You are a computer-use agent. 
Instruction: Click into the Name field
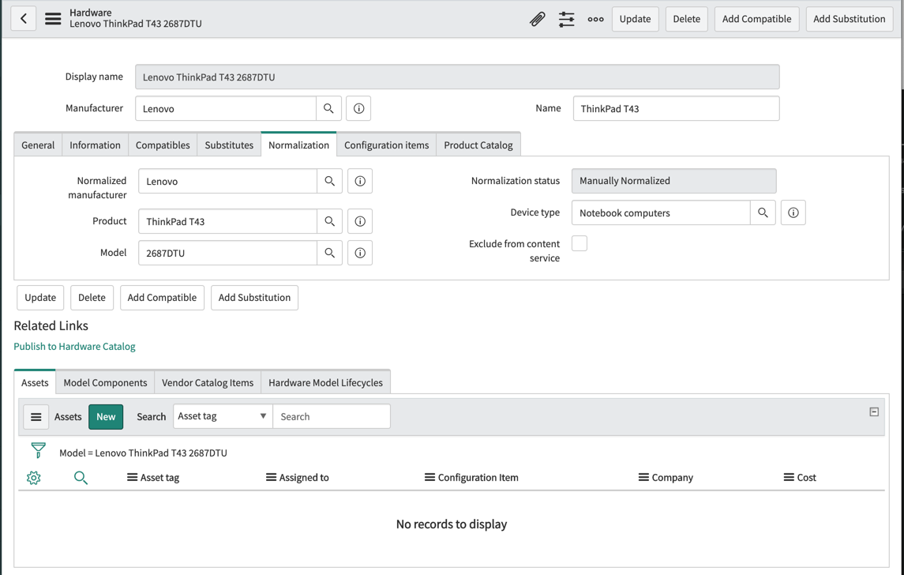coord(677,108)
